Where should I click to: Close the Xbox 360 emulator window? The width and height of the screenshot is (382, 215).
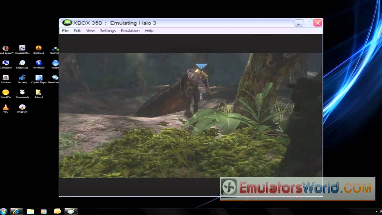click(x=318, y=23)
